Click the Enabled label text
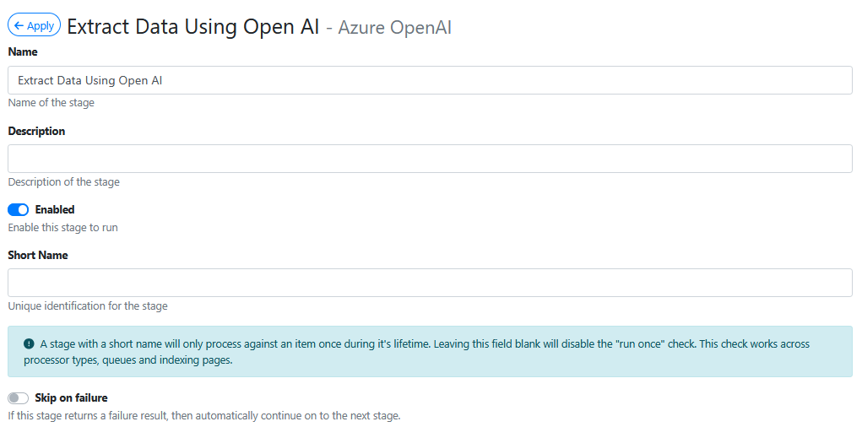Viewport: 862px width, 427px height. 55,209
